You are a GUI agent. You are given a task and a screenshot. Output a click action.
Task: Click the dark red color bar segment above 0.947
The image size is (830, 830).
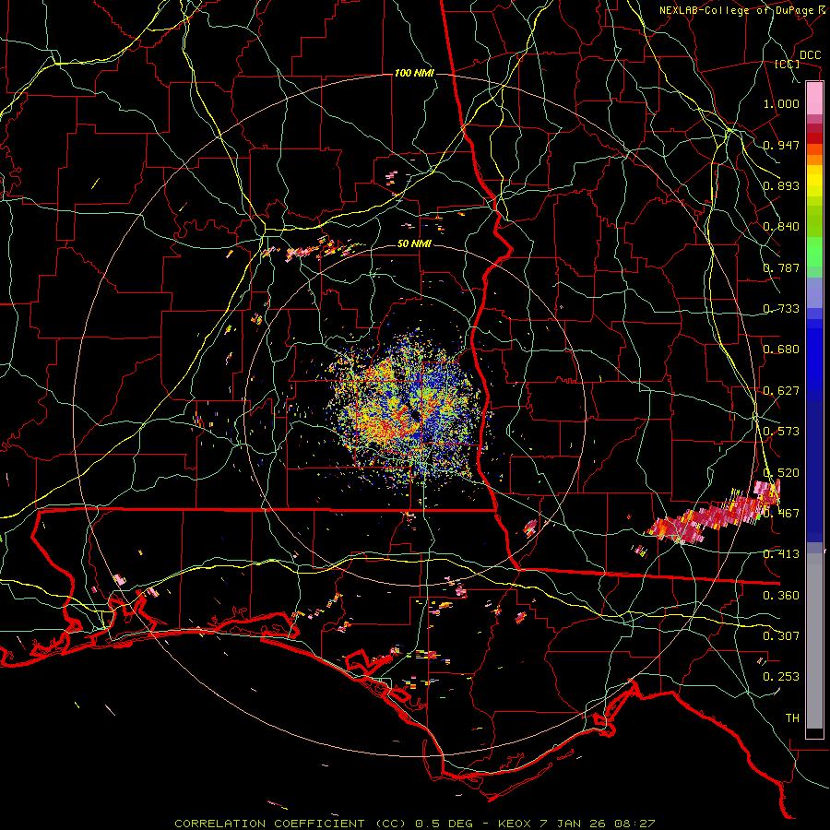tap(814, 137)
